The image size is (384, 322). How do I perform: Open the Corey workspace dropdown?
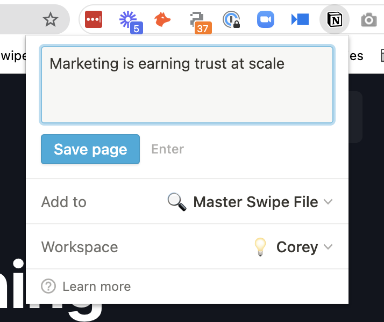pos(297,247)
